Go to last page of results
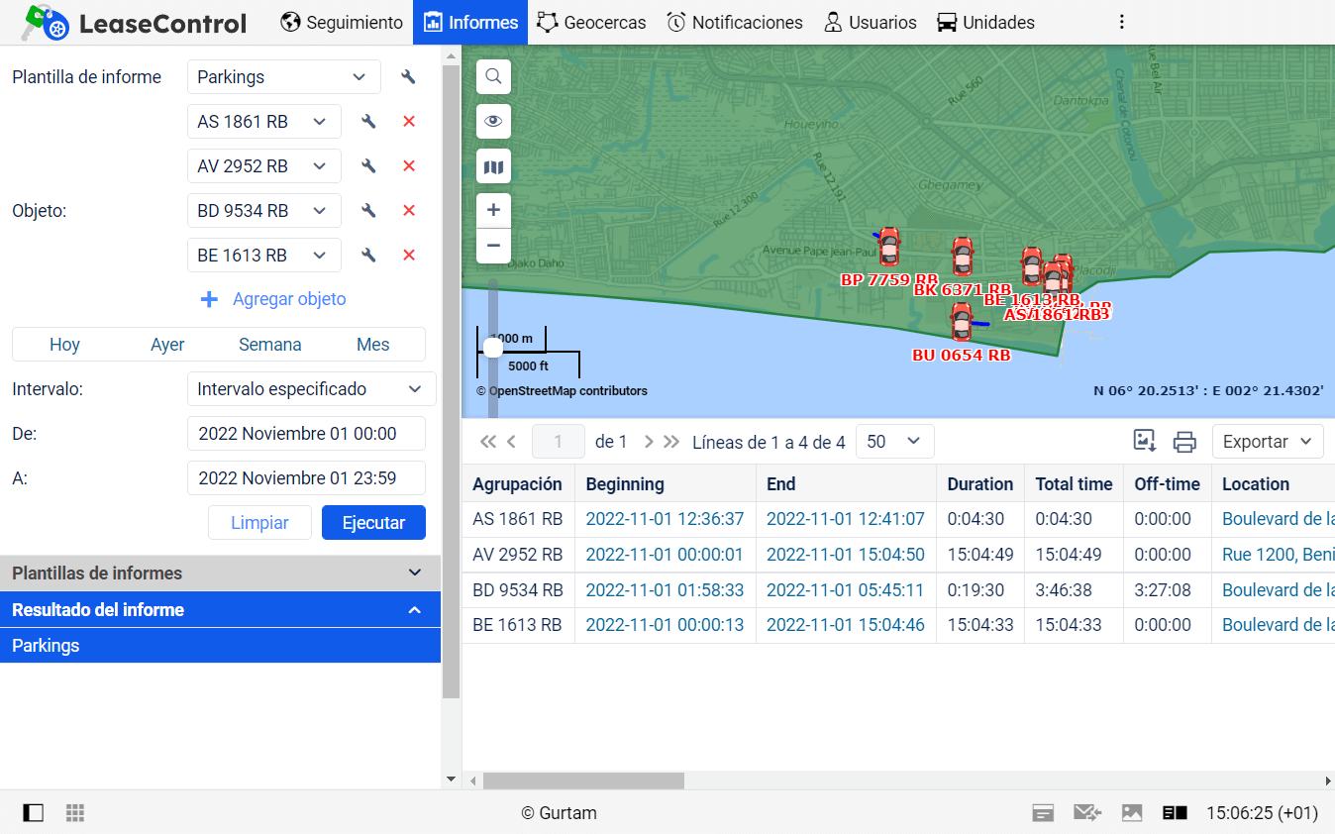 click(x=671, y=442)
